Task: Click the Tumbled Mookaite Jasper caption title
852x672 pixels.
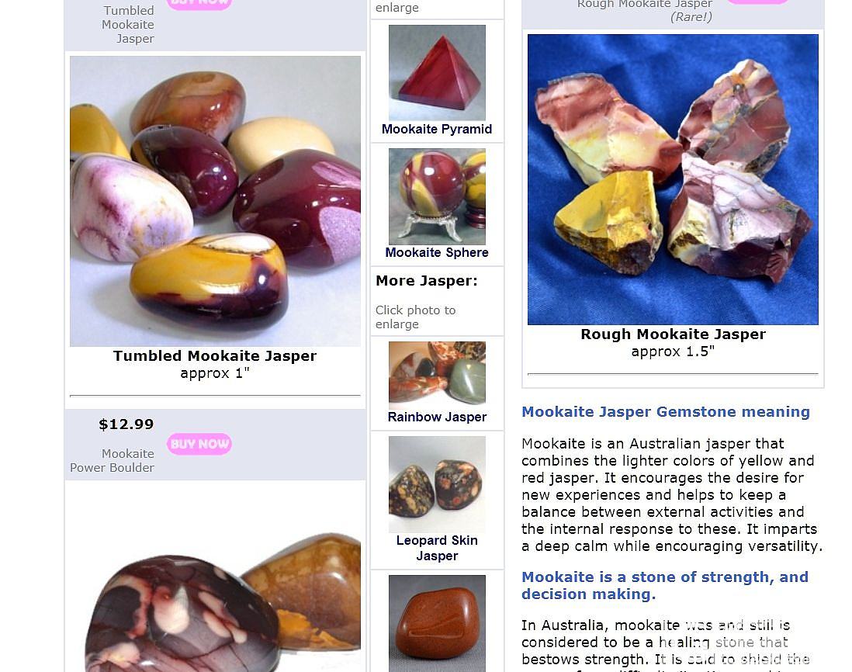Action: tap(215, 356)
